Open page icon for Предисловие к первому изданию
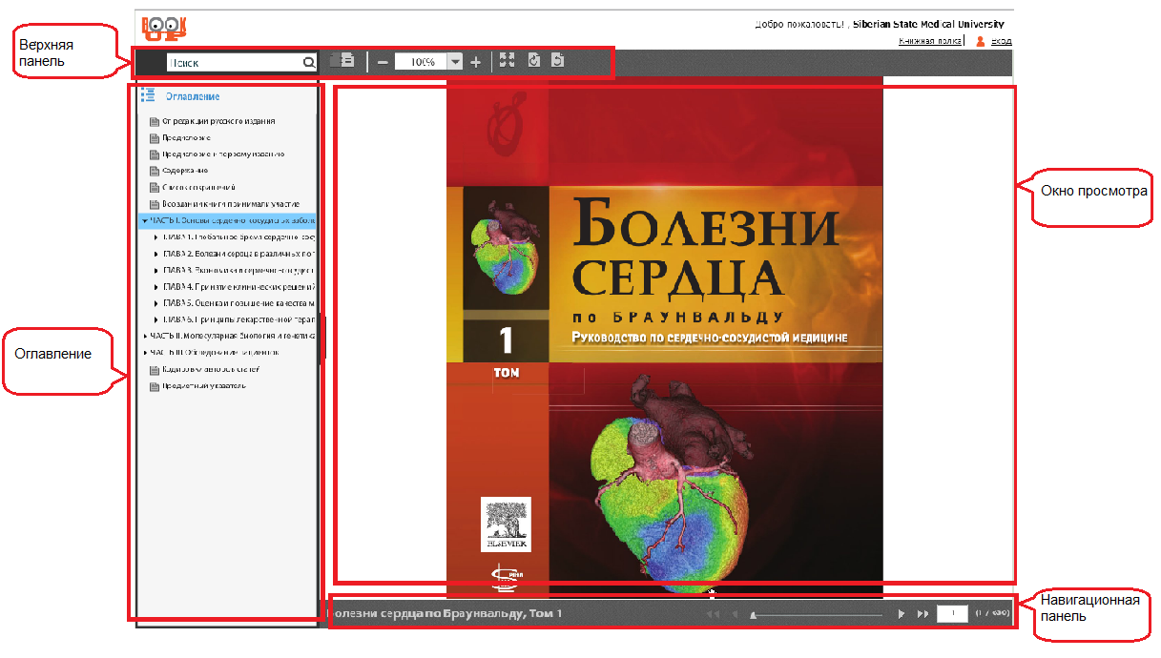1161x658 pixels. pos(155,154)
